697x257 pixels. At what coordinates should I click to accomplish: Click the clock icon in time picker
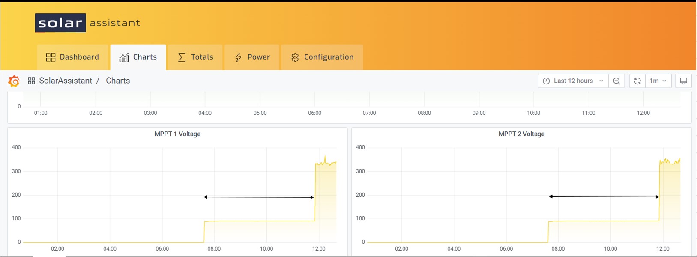[546, 81]
